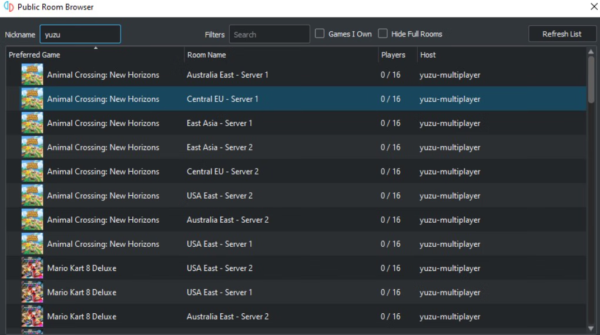Click Animal Crossing icon for Australia East Server 1
Viewport: 600px width, 335px height.
coord(32,75)
